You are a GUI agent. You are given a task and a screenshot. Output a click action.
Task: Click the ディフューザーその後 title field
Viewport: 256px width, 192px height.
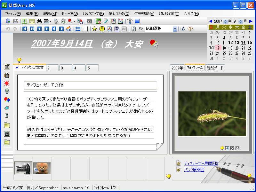(90, 85)
